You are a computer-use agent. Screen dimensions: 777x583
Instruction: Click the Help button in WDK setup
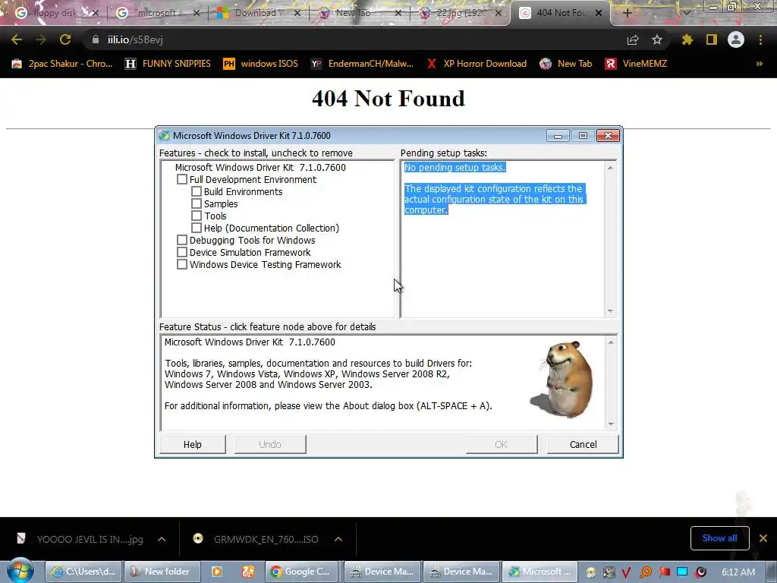(192, 444)
